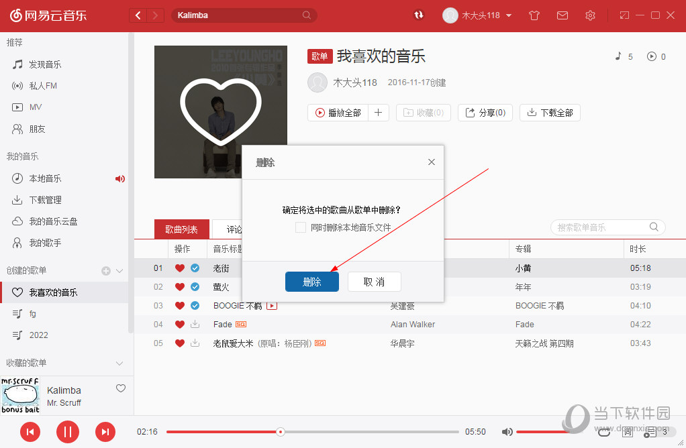686x448 pixels.
Task: Enable 同时删除本地音乐文件 checkbox
Action: [300, 227]
